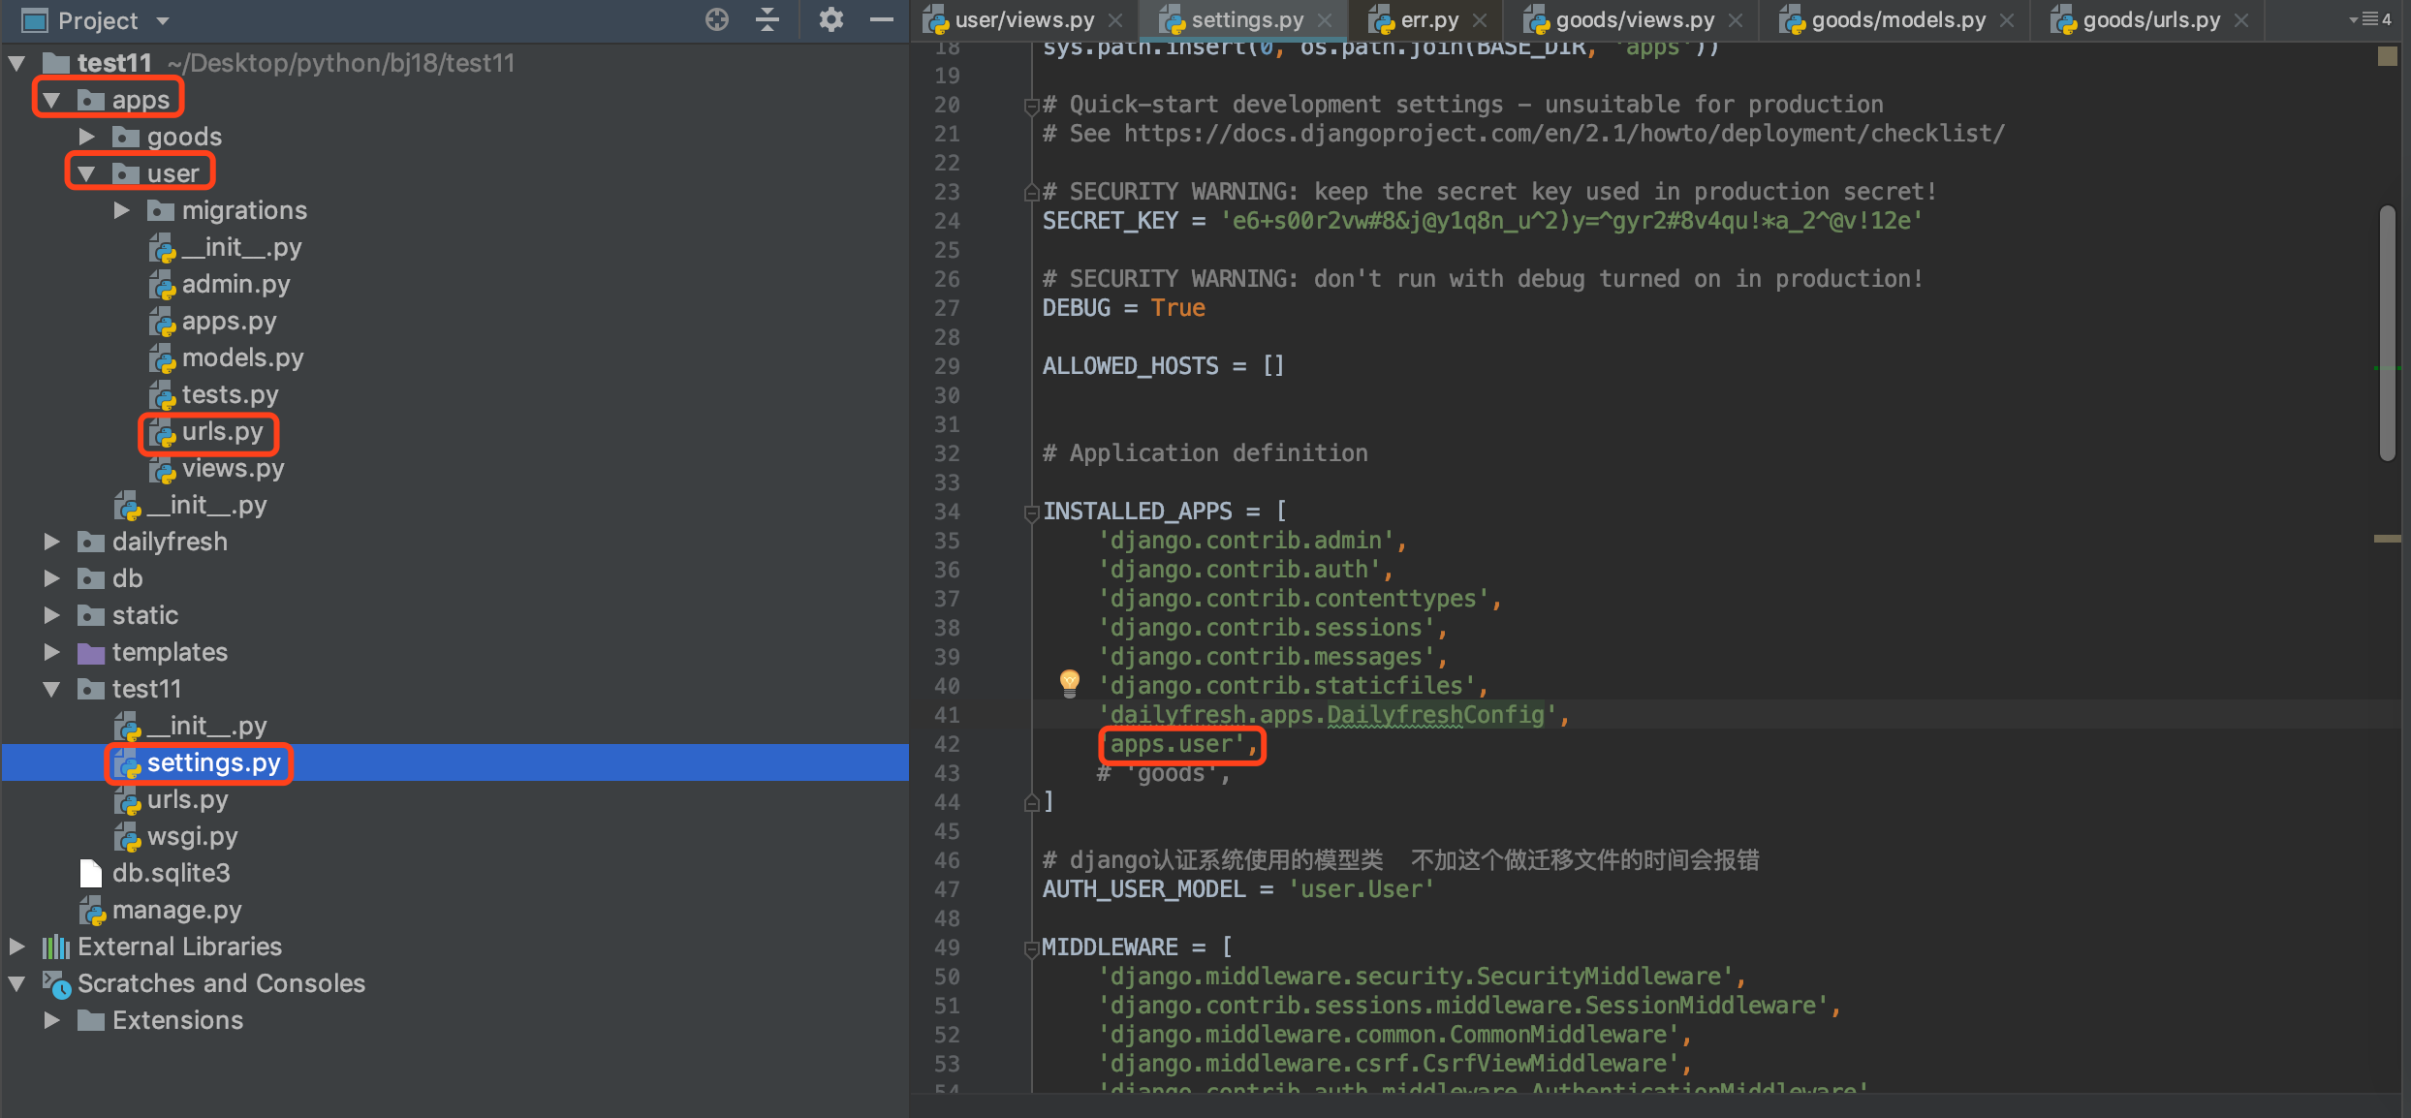Hide the Project panel with minus icon
2411x1118 pixels.
881,19
